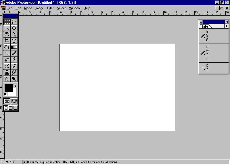Screen dimensions: 230x165
Task: Select the Zoom magnifier tool
Action: (14, 34)
